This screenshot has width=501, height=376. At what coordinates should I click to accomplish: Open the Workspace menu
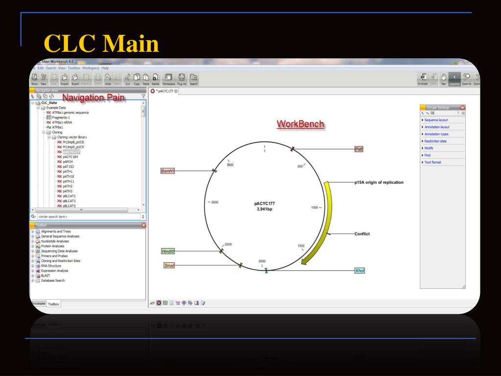pyautogui.click(x=91, y=68)
